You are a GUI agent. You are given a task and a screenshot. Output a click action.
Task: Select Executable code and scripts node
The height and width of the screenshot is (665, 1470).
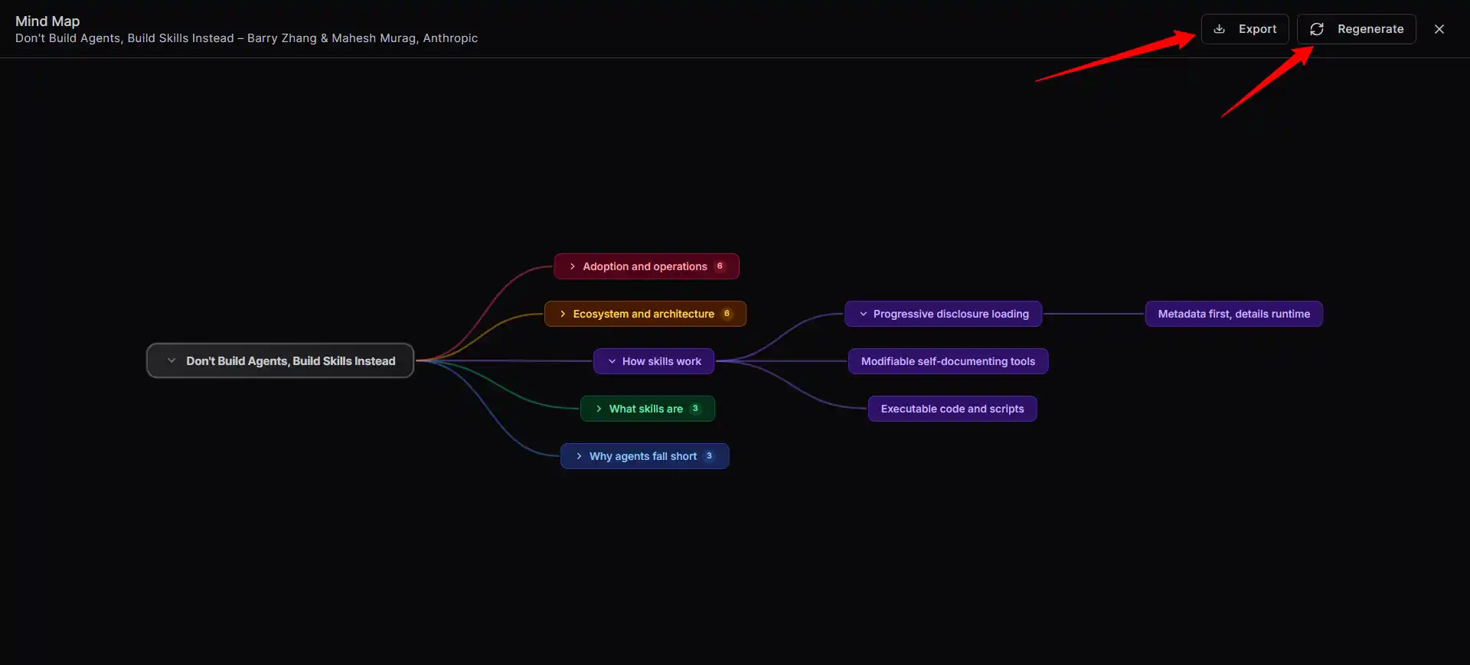pyautogui.click(x=952, y=409)
